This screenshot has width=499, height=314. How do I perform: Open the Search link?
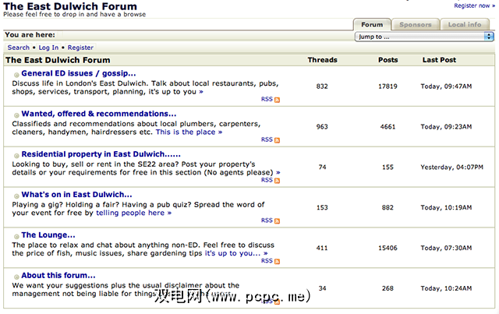coord(19,48)
